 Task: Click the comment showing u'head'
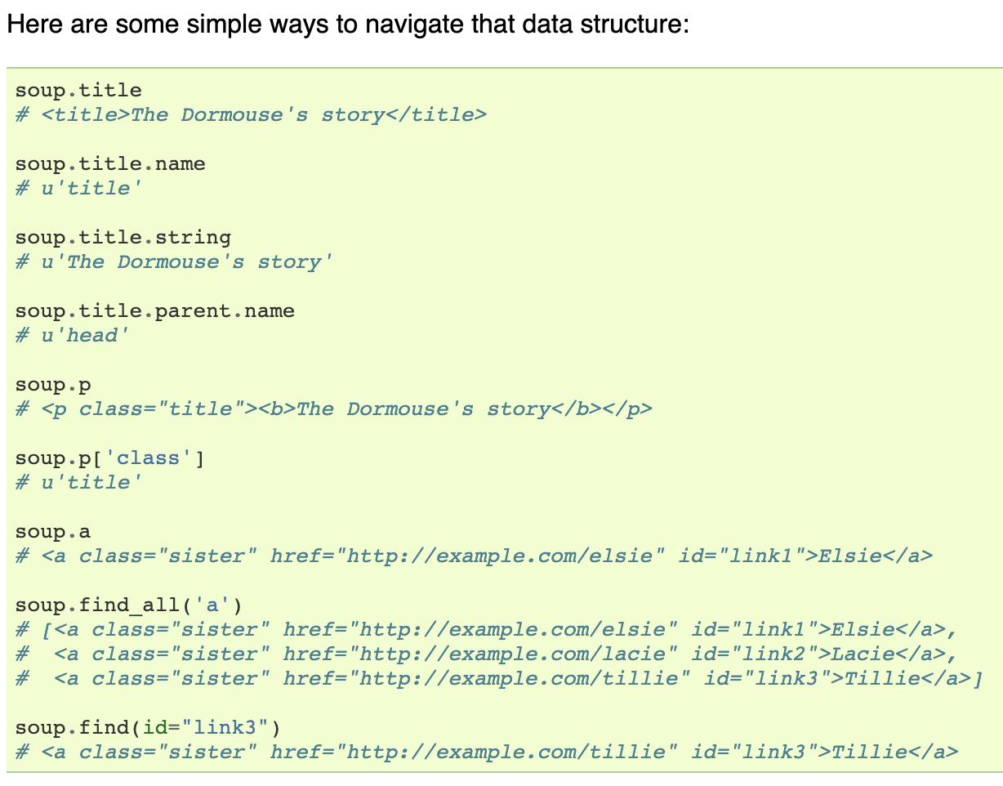72,336
